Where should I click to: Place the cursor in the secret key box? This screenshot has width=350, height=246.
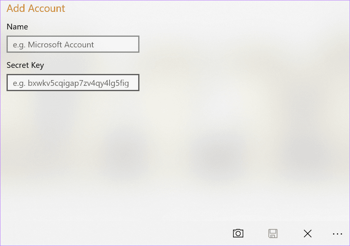tap(73, 83)
